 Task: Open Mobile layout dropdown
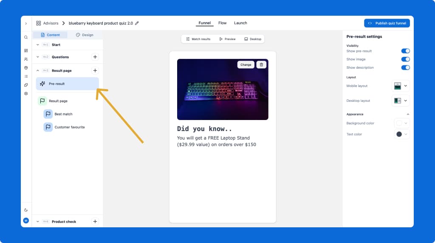coord(401,86)
